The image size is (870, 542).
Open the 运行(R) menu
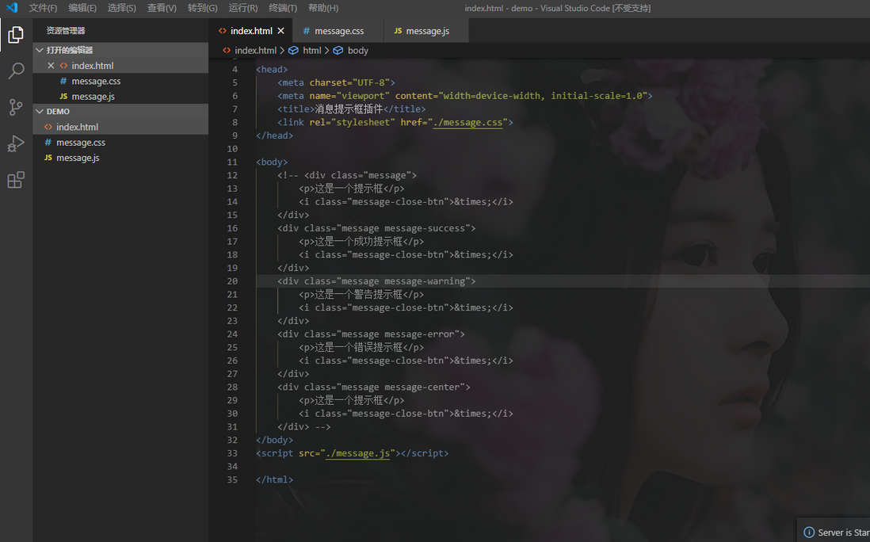click(243, 9)
